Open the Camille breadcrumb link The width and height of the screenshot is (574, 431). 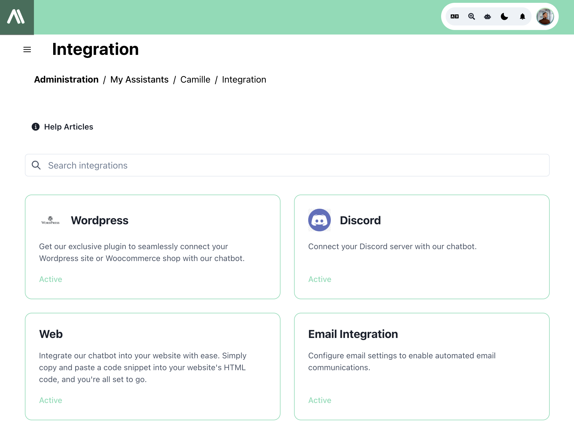195,80
